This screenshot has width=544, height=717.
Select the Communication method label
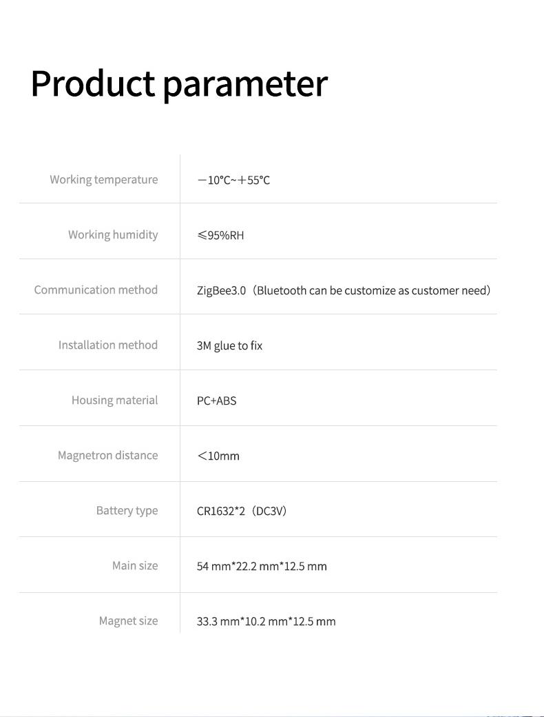(96, 290)
